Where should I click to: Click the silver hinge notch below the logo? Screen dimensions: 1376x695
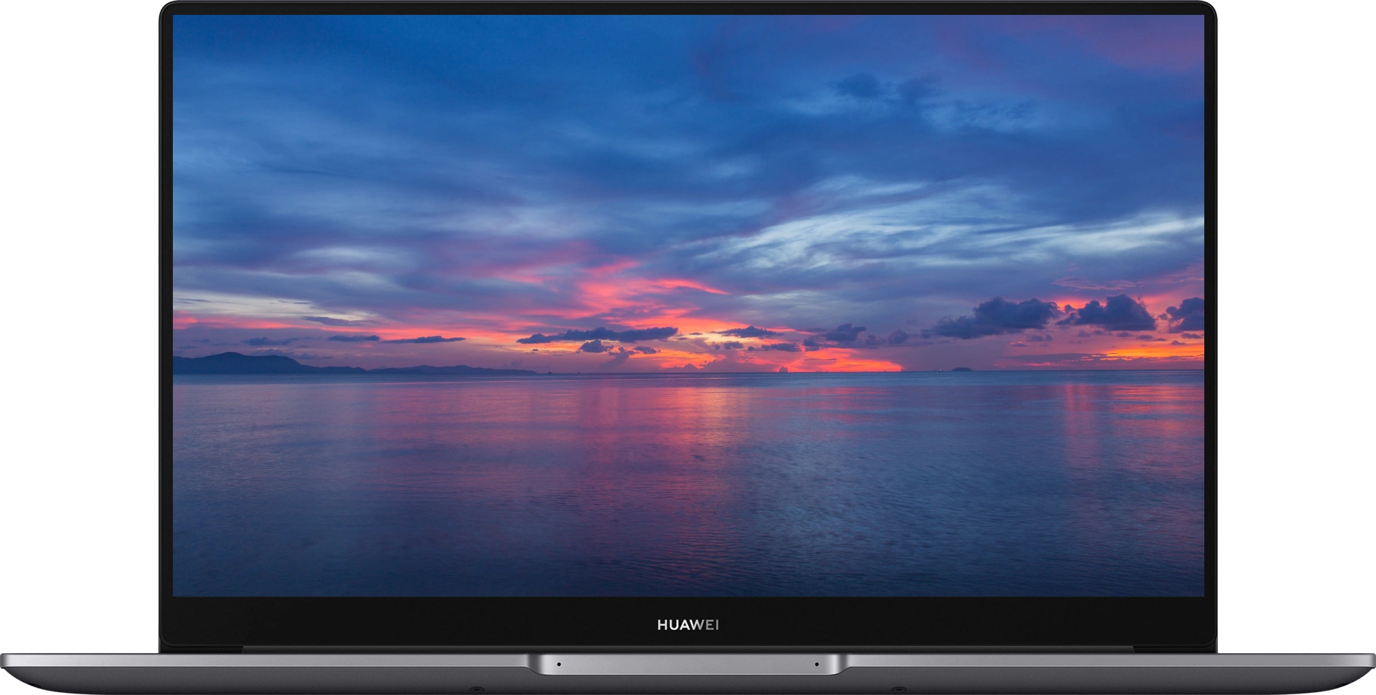click(687, 665)
